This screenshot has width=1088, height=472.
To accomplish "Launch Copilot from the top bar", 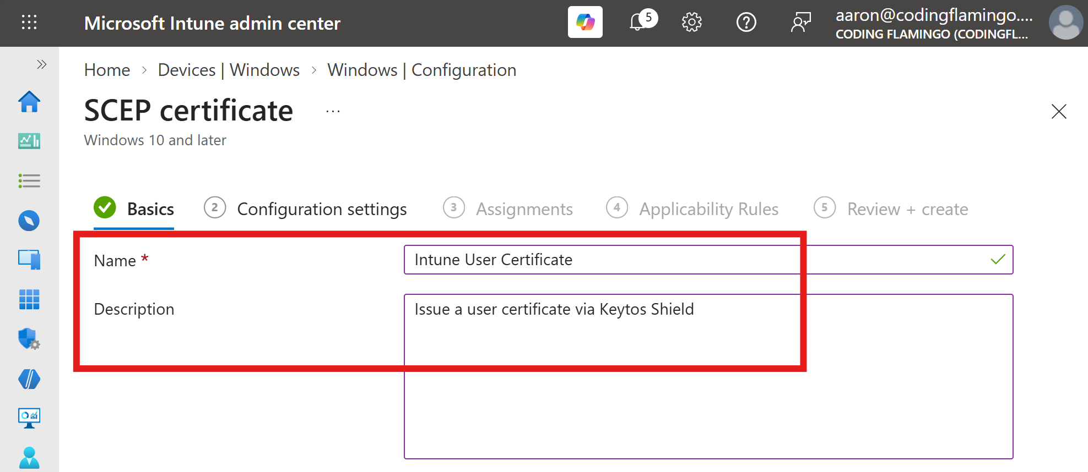I will click(x=585, y=22).
